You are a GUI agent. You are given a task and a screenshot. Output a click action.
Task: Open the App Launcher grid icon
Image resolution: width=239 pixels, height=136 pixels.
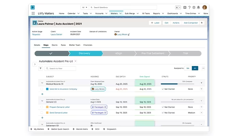33,13
